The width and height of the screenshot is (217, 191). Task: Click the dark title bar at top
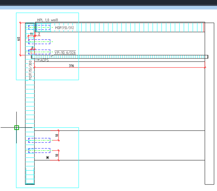click(x=108, y=2)
